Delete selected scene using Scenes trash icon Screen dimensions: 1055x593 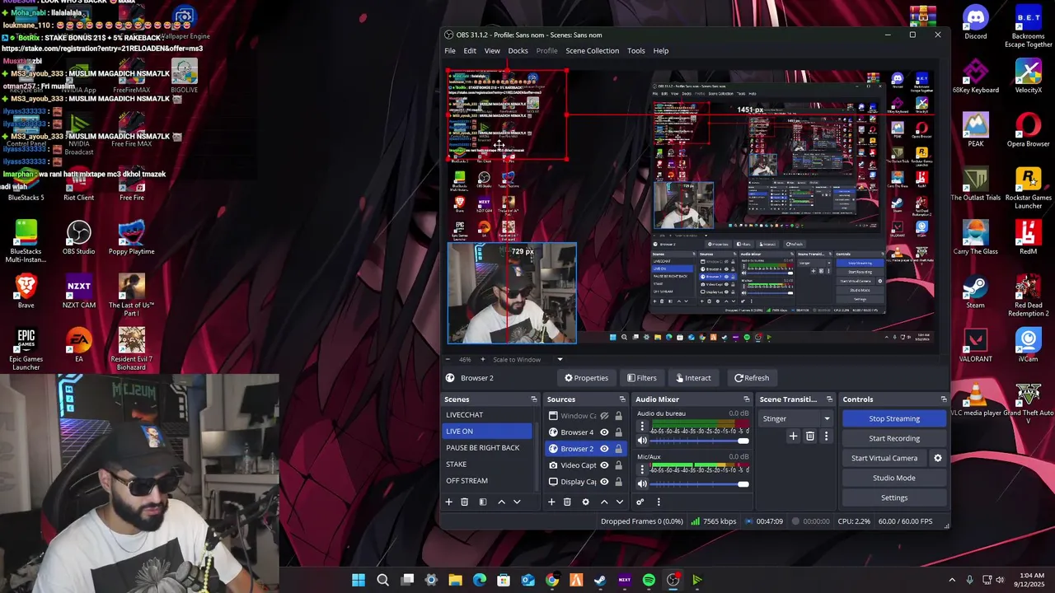465,502
